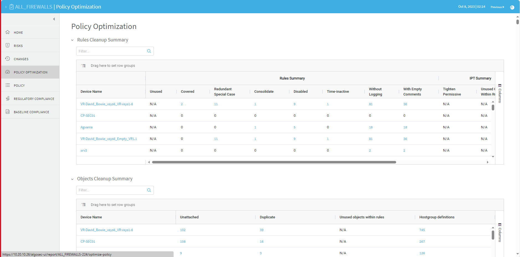
Task: Click the Baseline Compliance icon
Action: pos(8,112)
